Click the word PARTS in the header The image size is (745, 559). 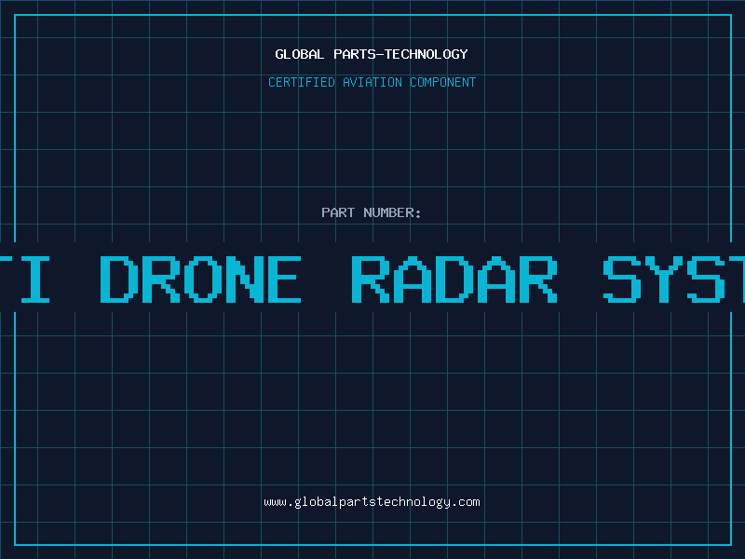(356, 54)
